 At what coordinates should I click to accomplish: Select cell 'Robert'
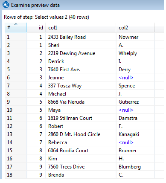81,126
